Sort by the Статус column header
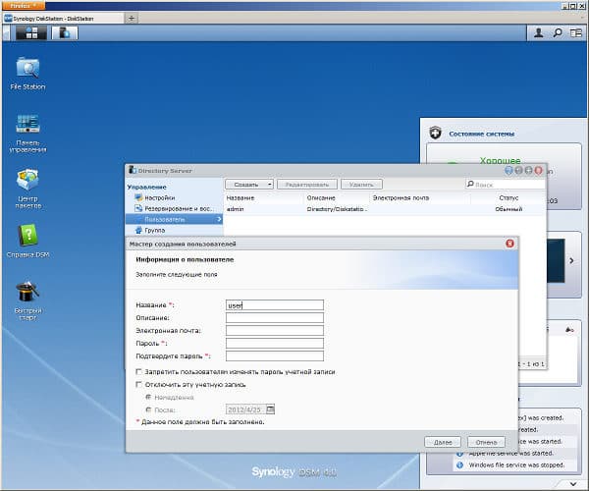 [x=509, y=197]
